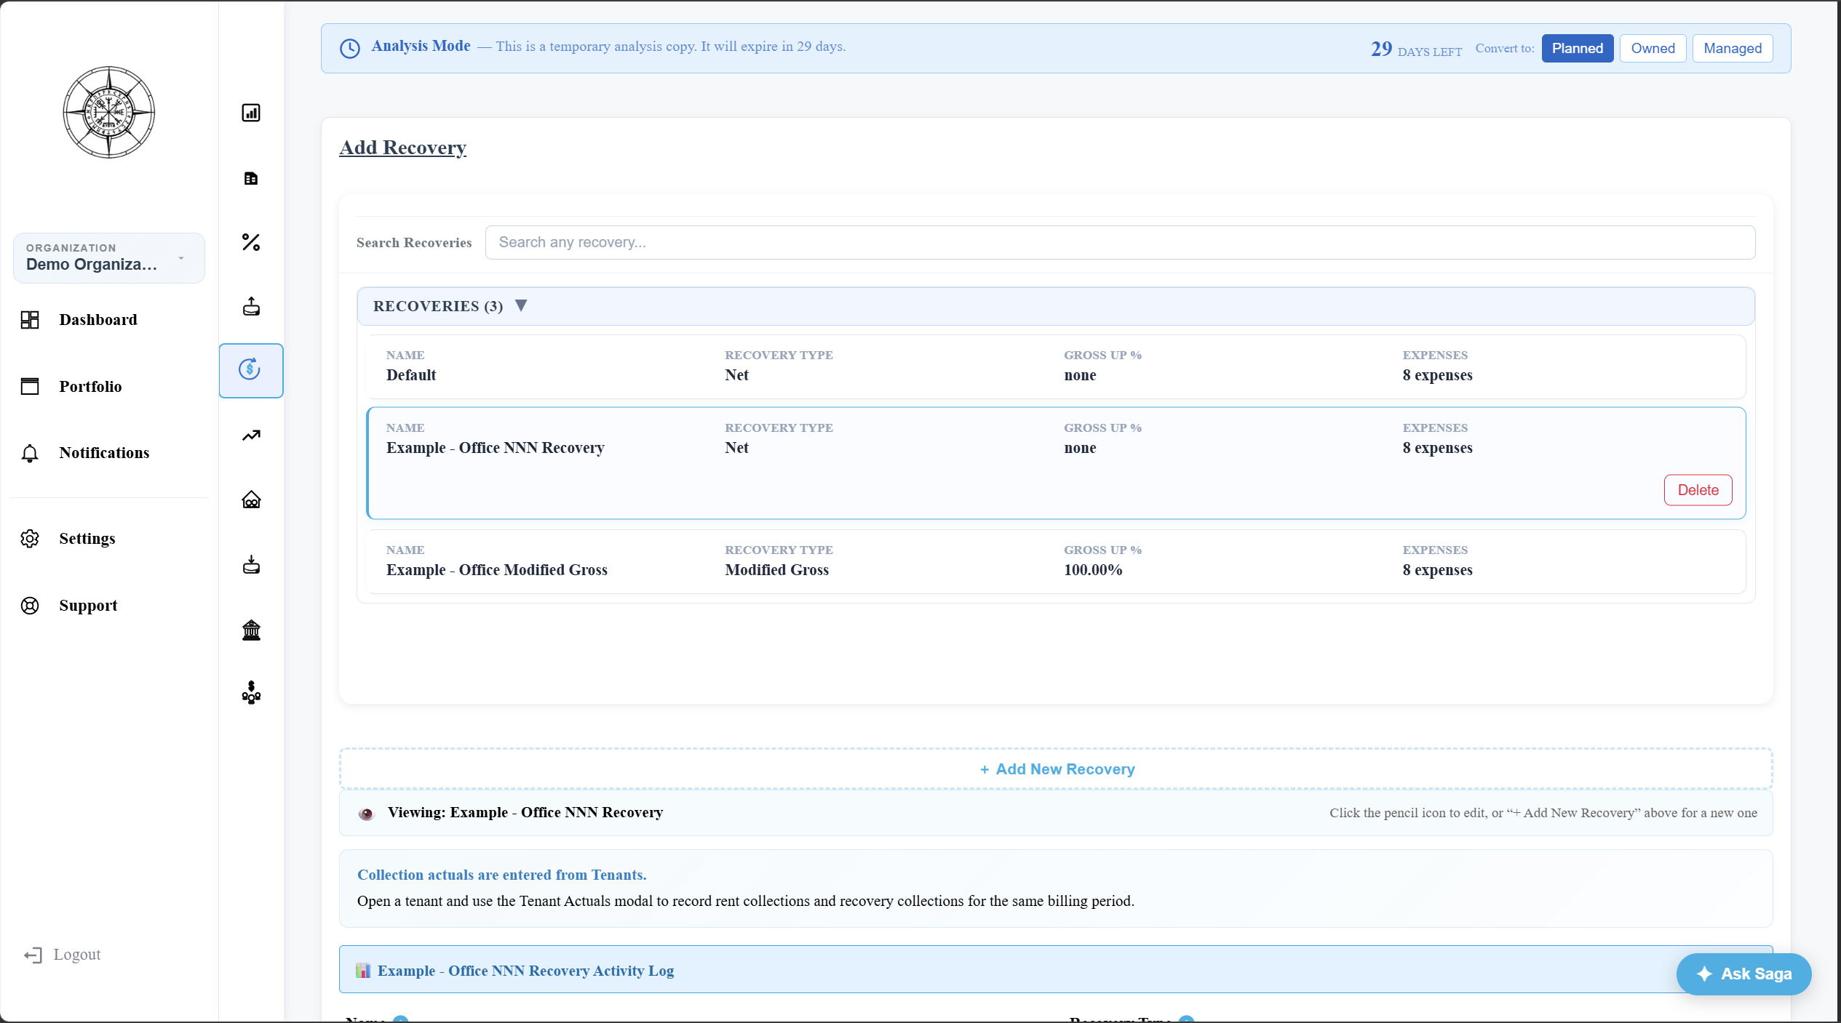Open the upload tray icon
Image resolution: width=1841 pixels, height=1023 pixels.
click(251, 306)
